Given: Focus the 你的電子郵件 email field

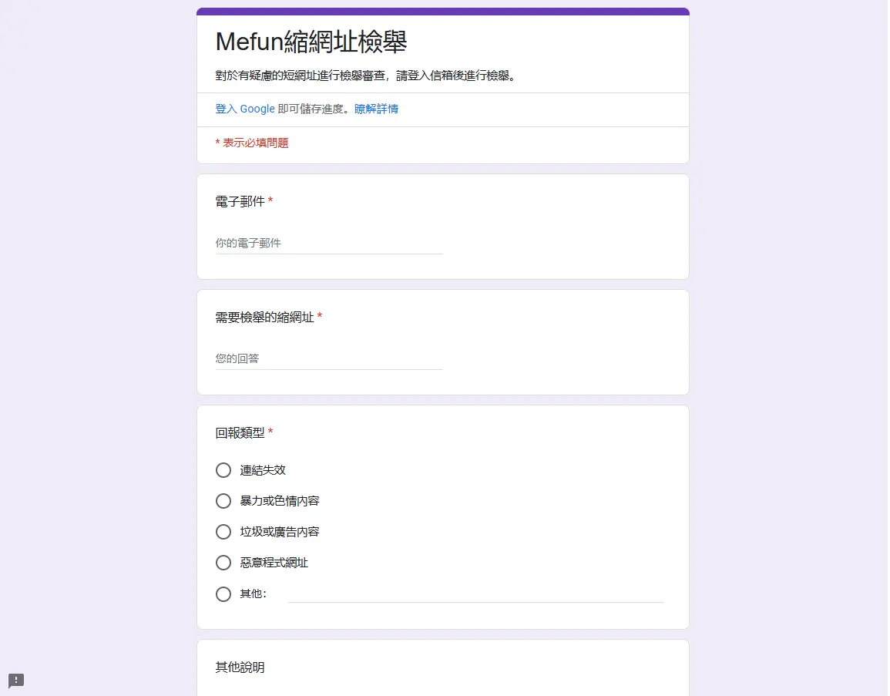Looking at the screenshot, I should (x=328, y=244).
